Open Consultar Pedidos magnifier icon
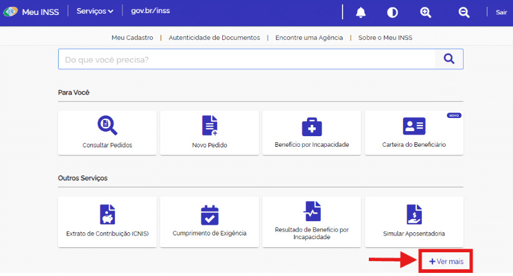Viewport: 513px width, 276px height. pyautogui.click(x=107, y=126)
